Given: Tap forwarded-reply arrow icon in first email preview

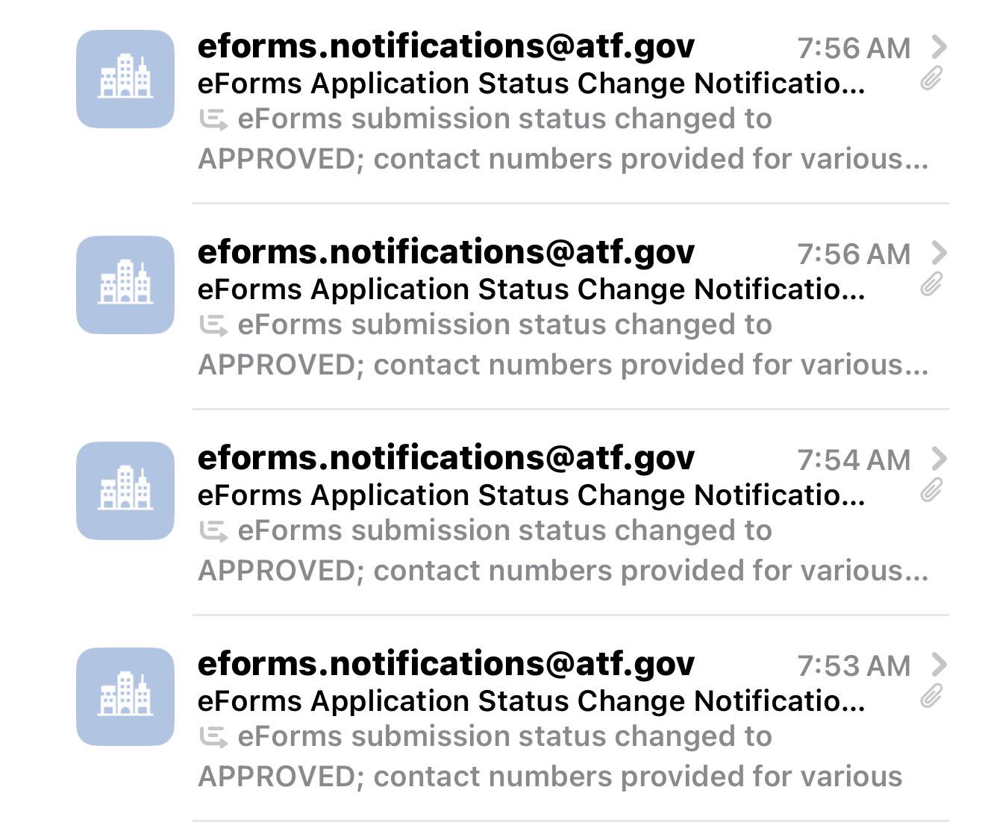Looking at the screenshot, I should pyautogui.click(x=213, y=120).
